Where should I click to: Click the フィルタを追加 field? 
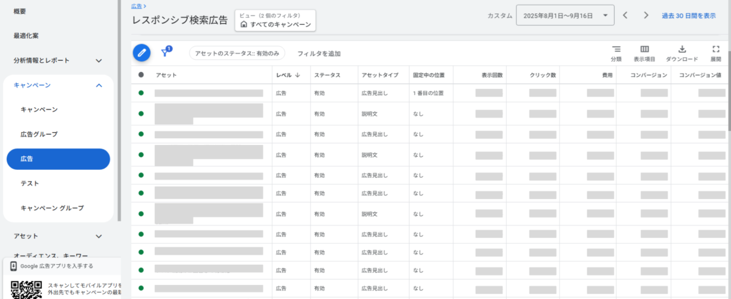tap(319, 54)
